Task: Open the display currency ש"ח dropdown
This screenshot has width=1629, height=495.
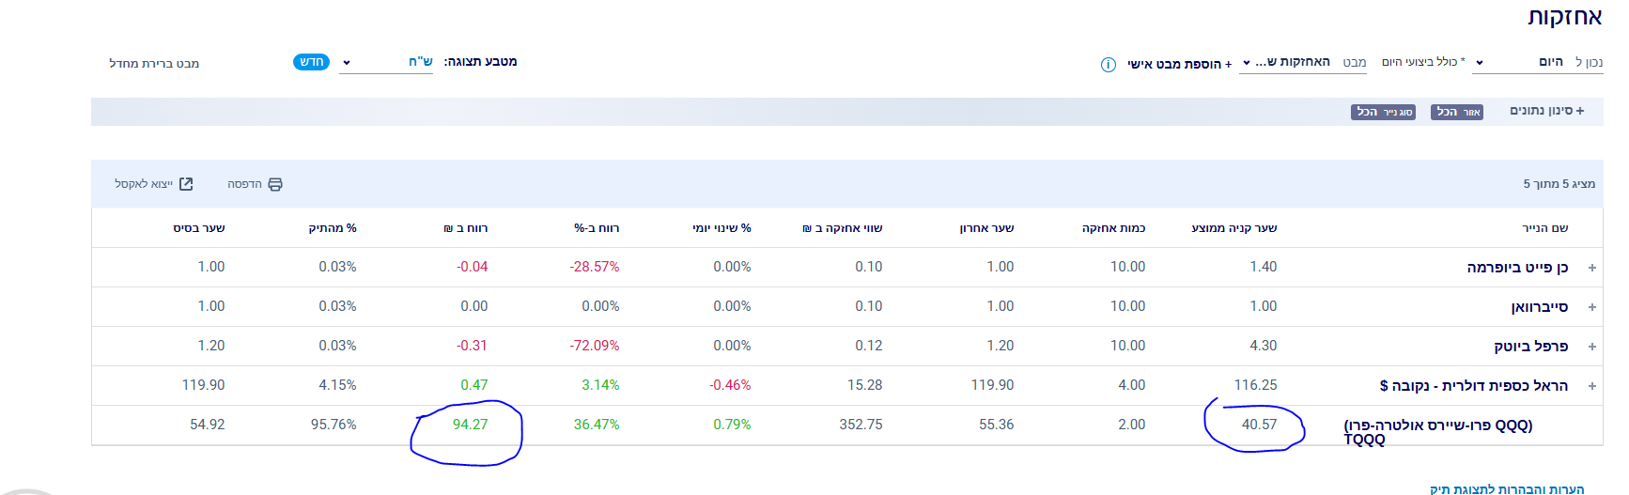Action: 385,62
